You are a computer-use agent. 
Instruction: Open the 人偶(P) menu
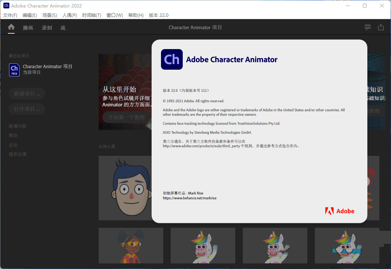pyautogui.click(x=69, y=15)
